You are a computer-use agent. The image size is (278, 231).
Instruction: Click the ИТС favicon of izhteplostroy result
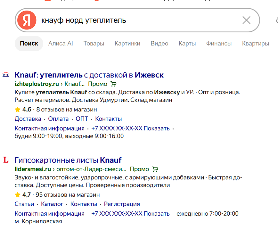(6, 74)
